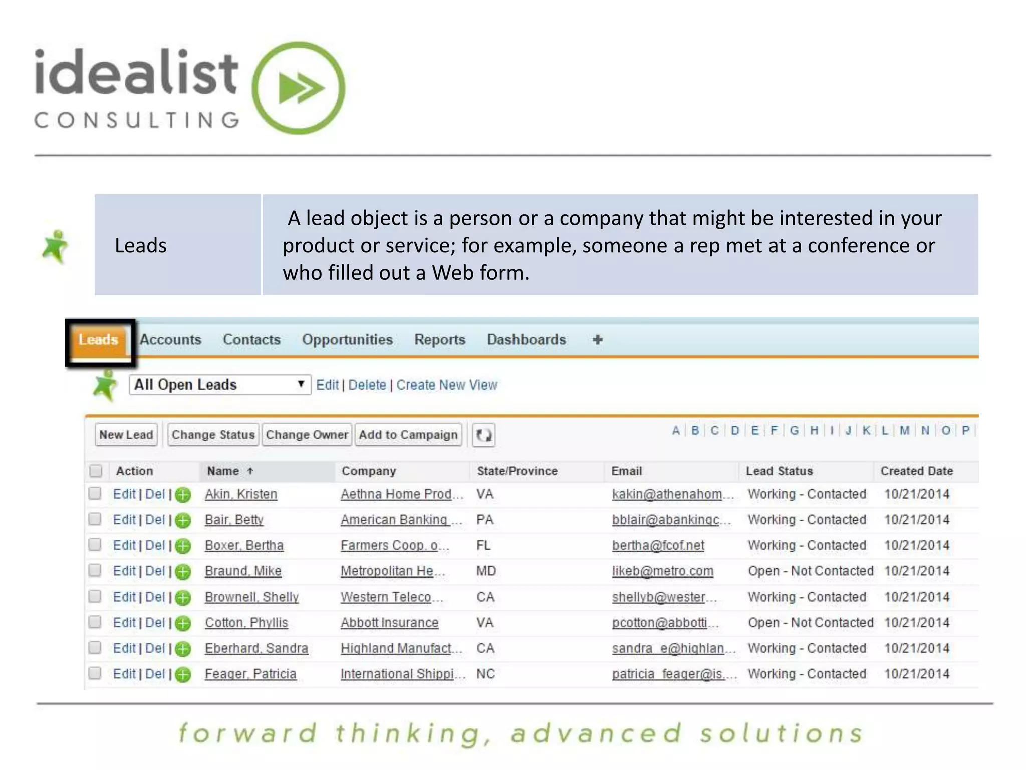1026x770 pixels.
Task: Open the All Open Leads view dropdown
Action: pyautogui.click(x=219, y=384)
